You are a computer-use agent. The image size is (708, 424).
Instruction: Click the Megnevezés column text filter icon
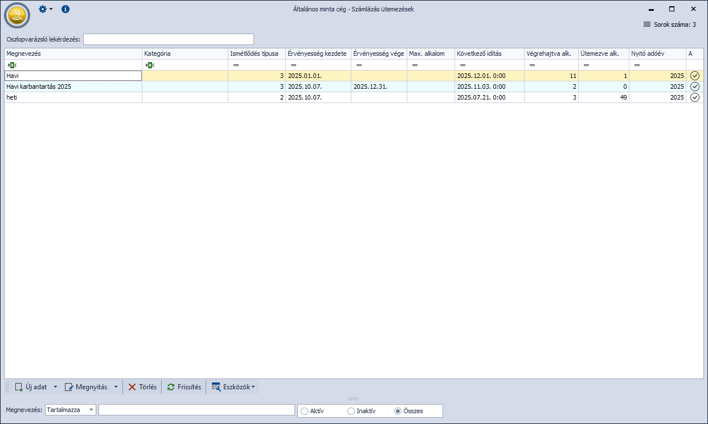click(10, 65)
